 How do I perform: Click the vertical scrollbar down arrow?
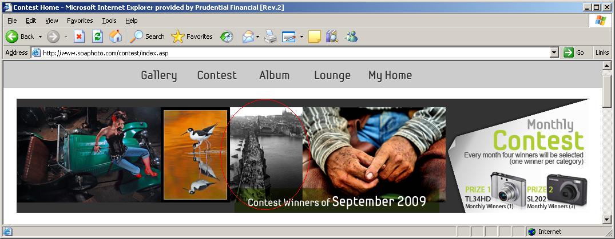(607, 220)
